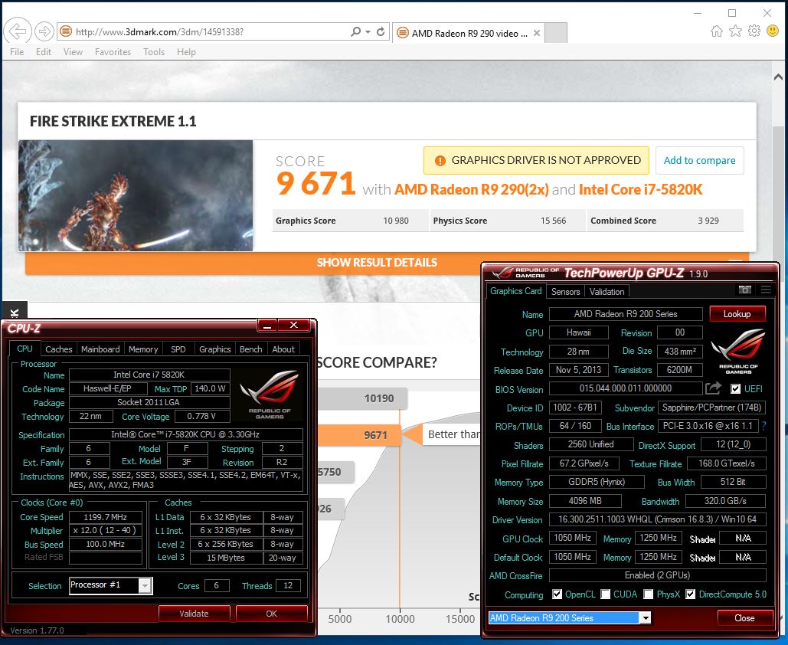Switch to CPU-Z Caches tab
The image size is (788, 645).
point(59,349)
